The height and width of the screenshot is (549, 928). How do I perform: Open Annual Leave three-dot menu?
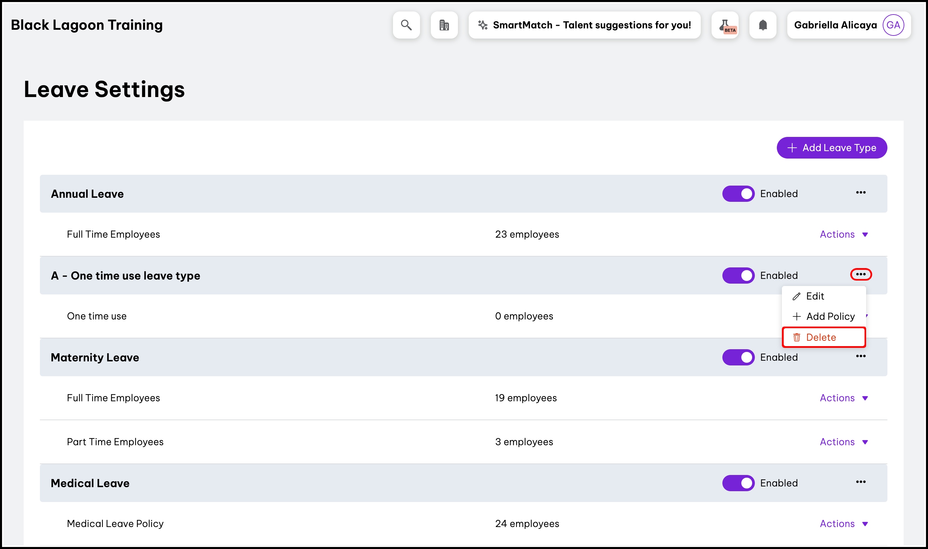point(860,192)
